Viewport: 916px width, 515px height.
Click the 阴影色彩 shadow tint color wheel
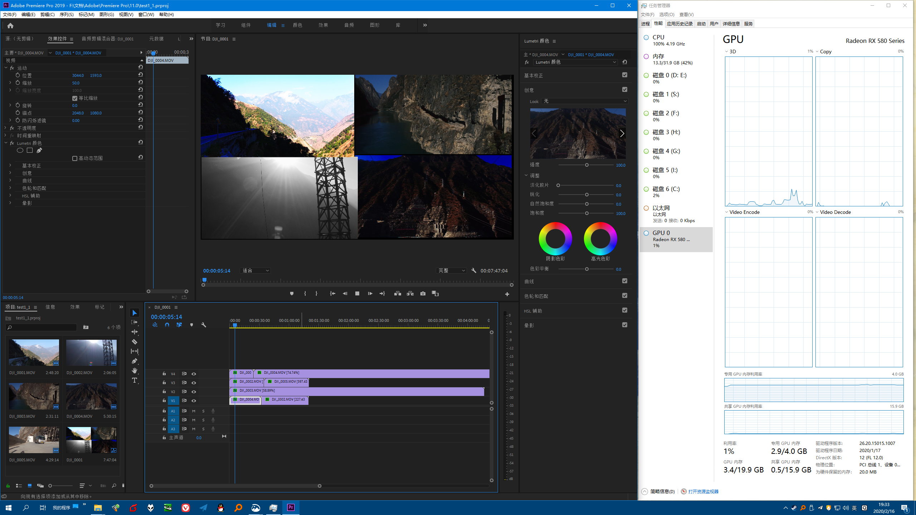(x=555, y=239)
